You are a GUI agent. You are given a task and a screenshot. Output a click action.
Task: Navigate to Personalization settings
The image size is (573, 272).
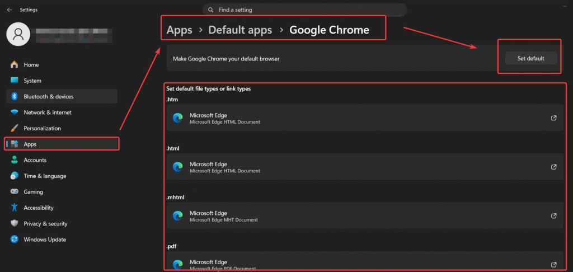coord(42,128)
